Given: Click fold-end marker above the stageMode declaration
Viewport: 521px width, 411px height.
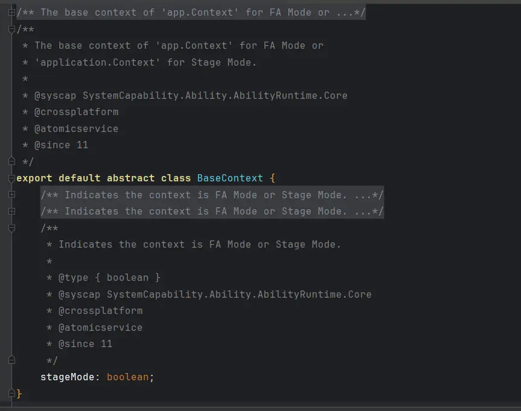Looking at the screenshot, I should [x=11, y=360].
